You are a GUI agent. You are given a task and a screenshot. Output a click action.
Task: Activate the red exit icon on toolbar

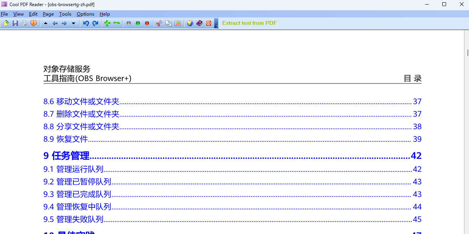(208, 23)
